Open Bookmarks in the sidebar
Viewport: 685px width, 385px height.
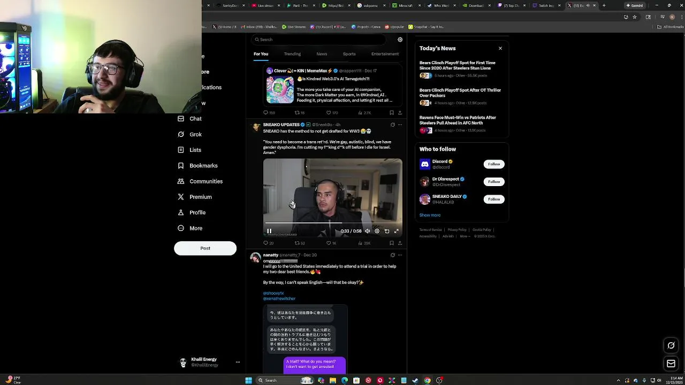coord(197,166)
